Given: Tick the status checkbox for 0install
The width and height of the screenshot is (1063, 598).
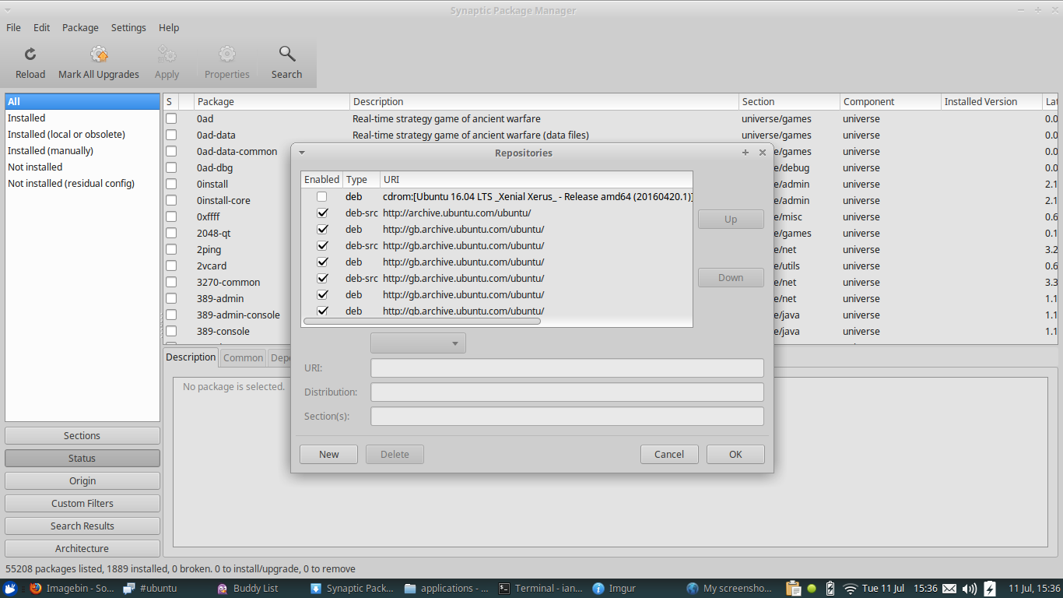Looking at the screenshot, I should 171,185.
